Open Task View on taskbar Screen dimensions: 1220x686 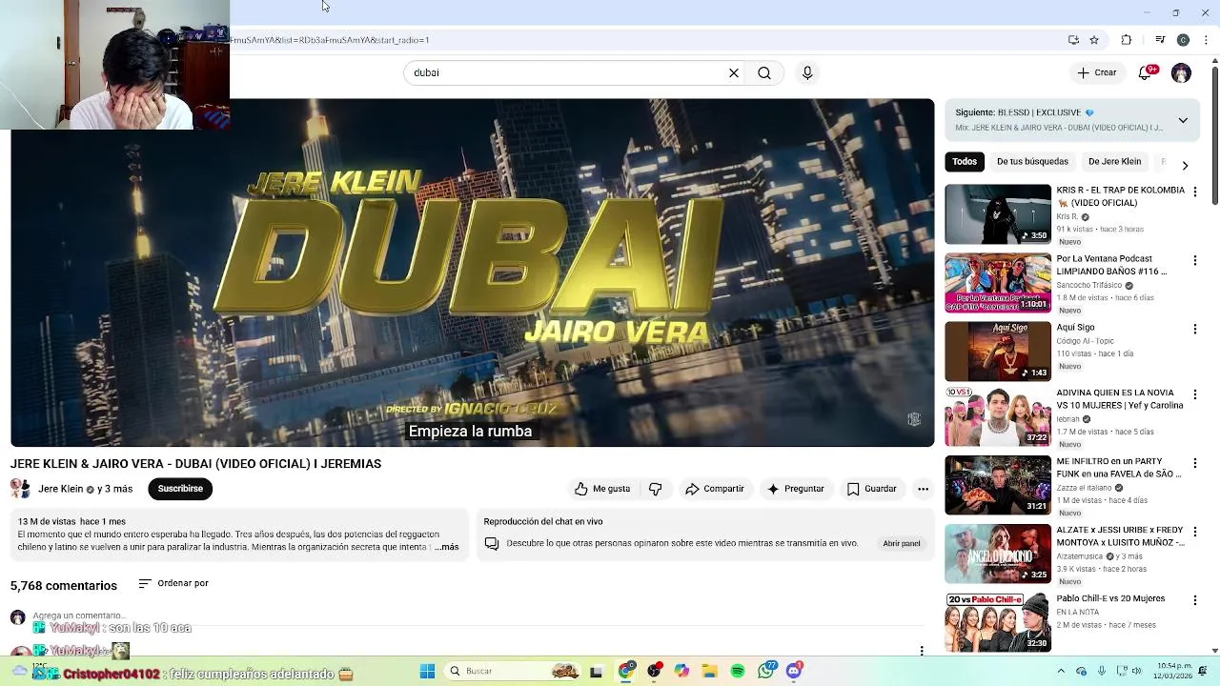pyautogui.click(x=596, y=672)
